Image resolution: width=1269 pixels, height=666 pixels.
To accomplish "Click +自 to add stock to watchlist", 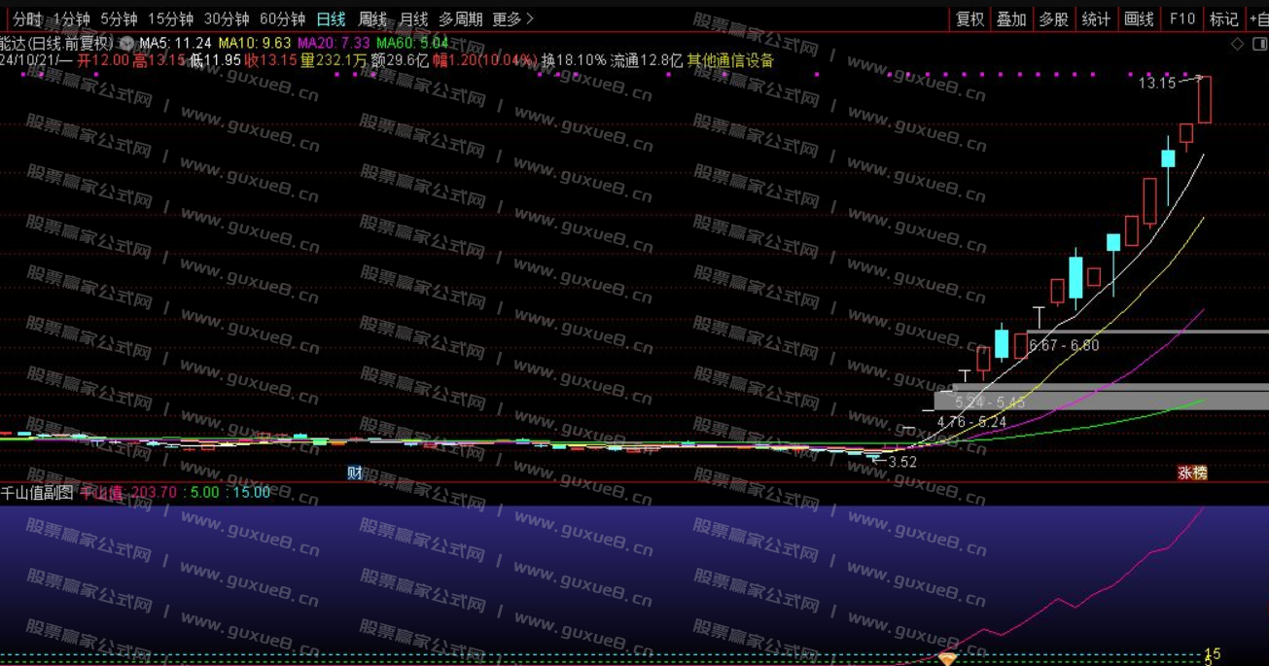I will coord(1258,18).
